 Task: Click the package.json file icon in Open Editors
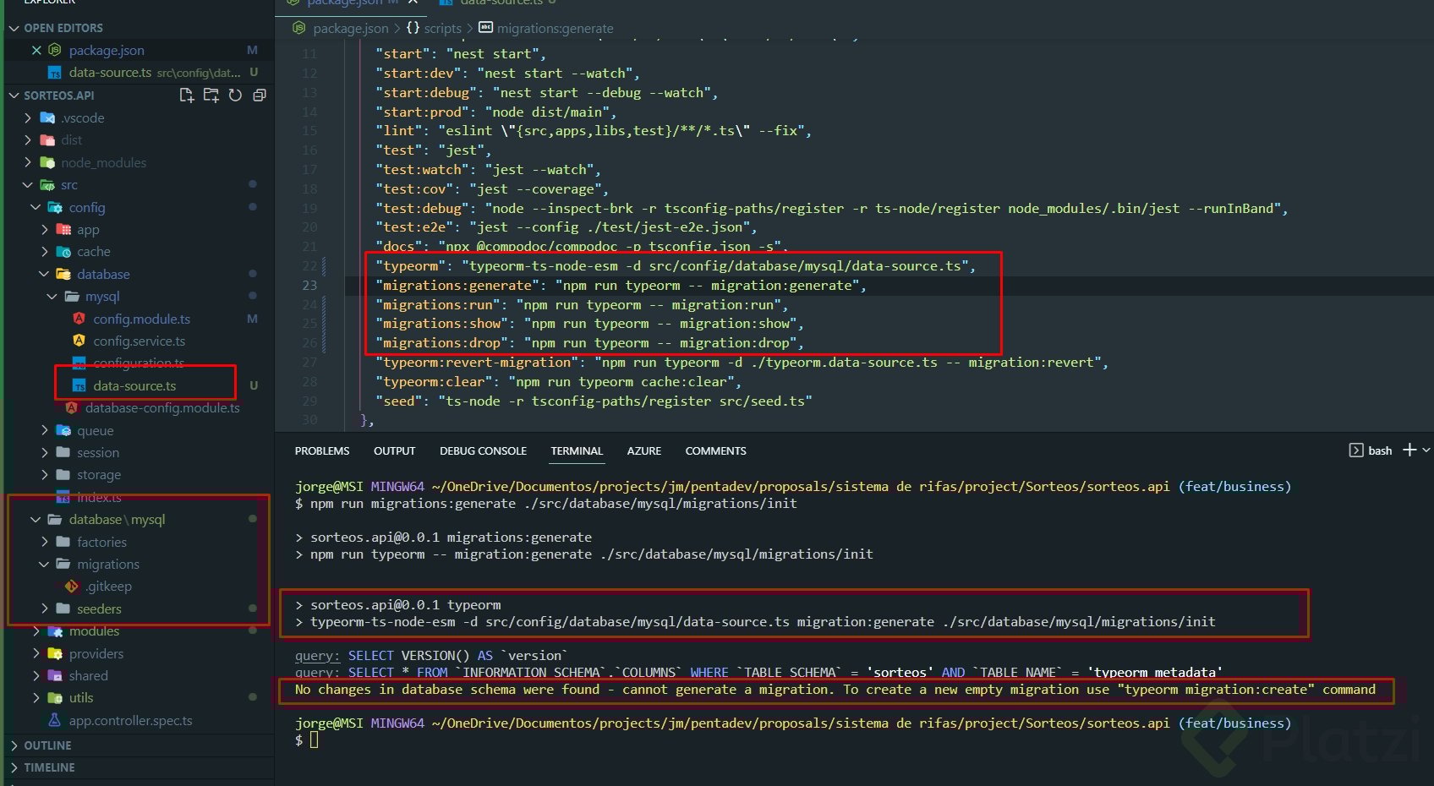pyautogui.click(x=55, y=51)
